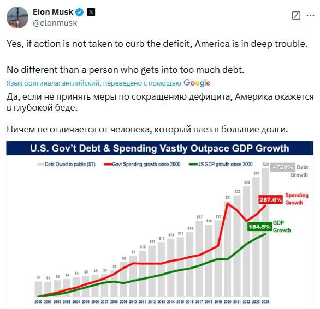Click the green US GDP growth legend marker

pos(193,164)
